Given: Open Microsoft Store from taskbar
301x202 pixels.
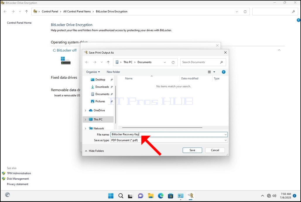Looking at the screenshot, I should pyautogui.click(x=170, y=196).
